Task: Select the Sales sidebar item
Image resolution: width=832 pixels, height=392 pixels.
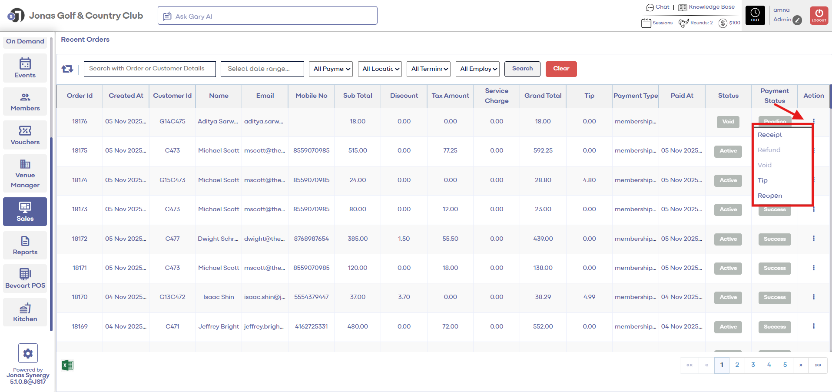Action: pyautogui.click(x=25, y=212)
